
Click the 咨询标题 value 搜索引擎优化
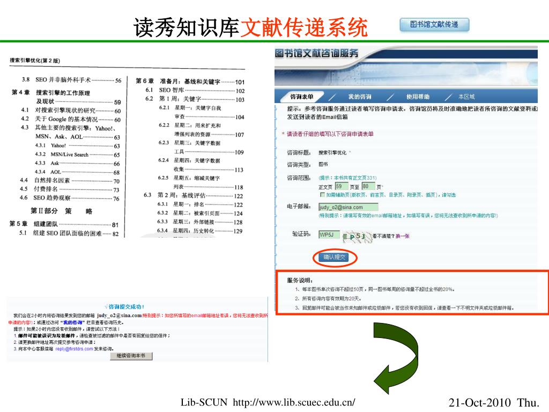[332, 153]
